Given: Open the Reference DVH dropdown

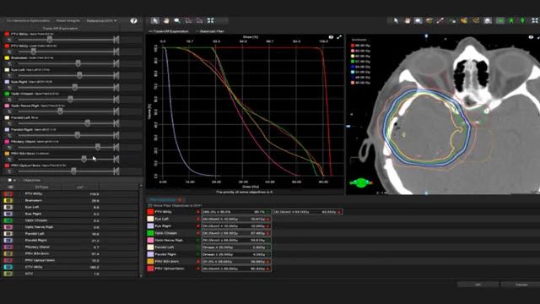Looking at the screenshot, I should [101, 20].
